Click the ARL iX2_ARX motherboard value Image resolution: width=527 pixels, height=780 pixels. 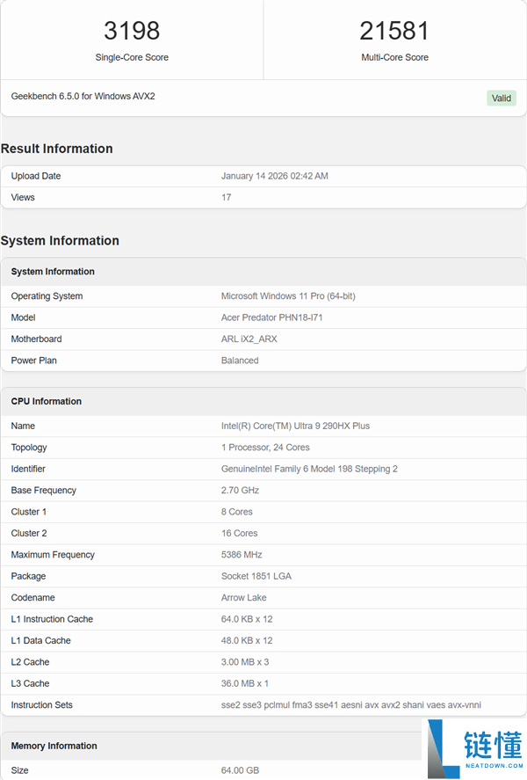click(249, 339)
